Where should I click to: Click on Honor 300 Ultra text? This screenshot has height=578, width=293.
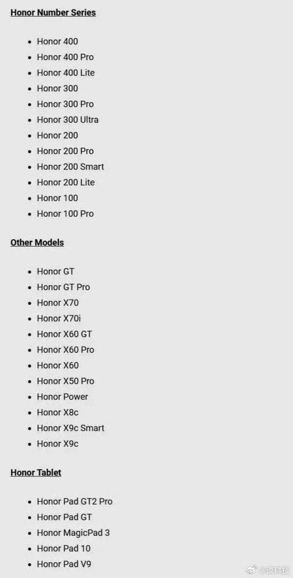[x=67, y=120]
